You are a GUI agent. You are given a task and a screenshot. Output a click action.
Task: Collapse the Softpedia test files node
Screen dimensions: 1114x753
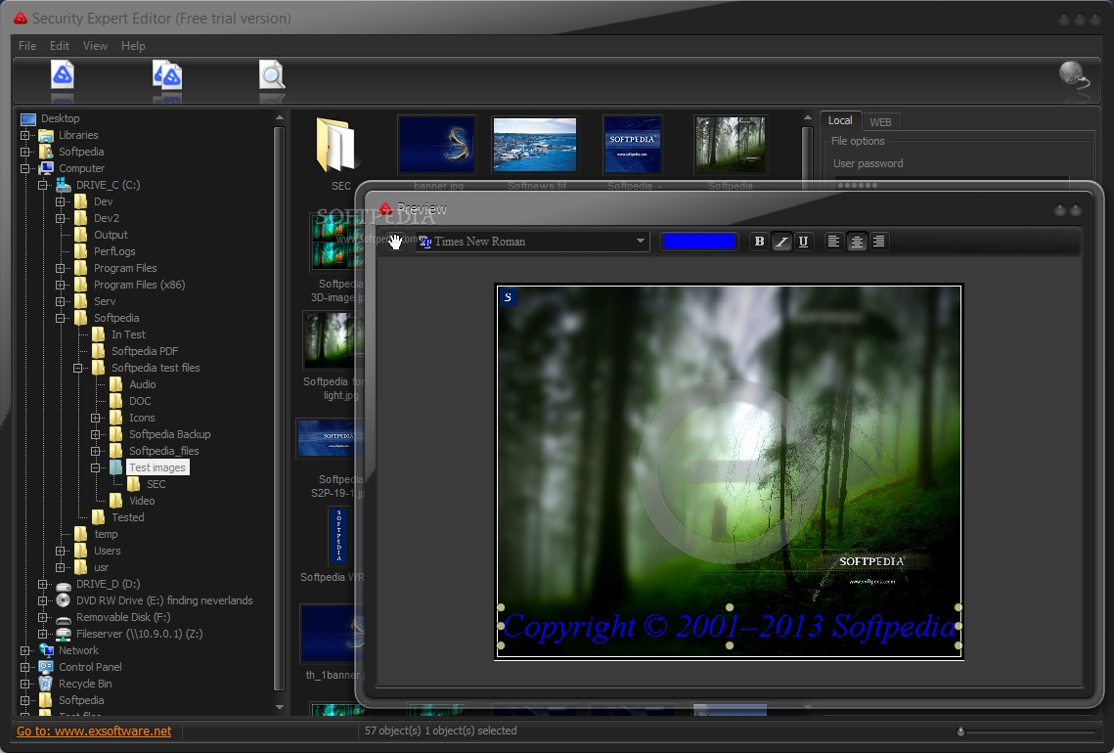click(x=78, y=368)
